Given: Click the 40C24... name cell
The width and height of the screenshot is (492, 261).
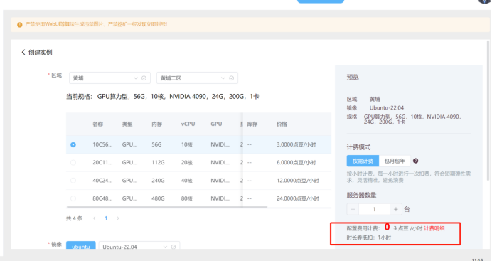Looking at the screenshot, I should coord(102,181).
